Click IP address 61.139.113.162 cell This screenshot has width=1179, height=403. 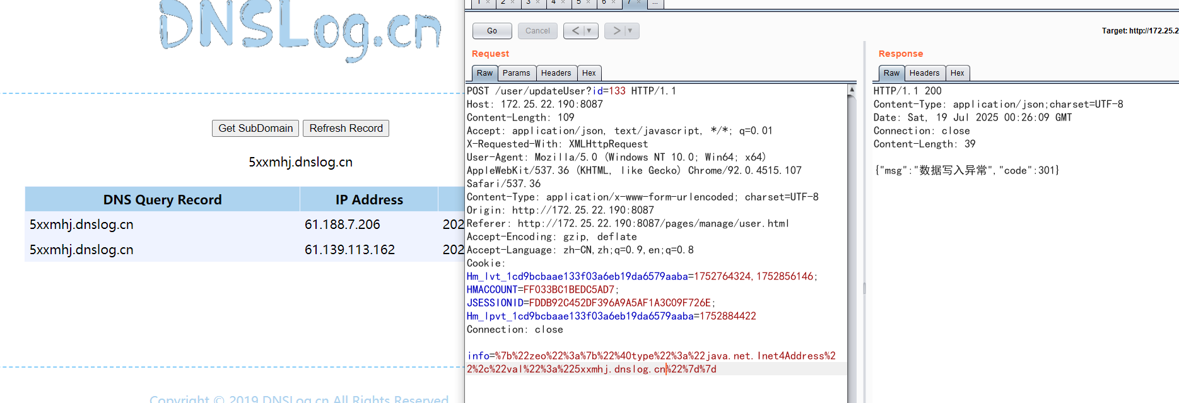[x=349, y=250]
